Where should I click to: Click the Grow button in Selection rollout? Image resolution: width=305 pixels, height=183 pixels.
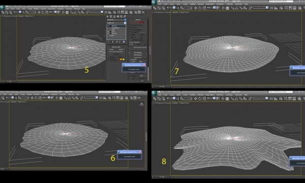pos(142,35)
